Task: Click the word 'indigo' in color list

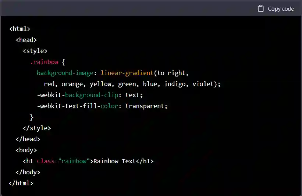Action: (x=175, y=84)
